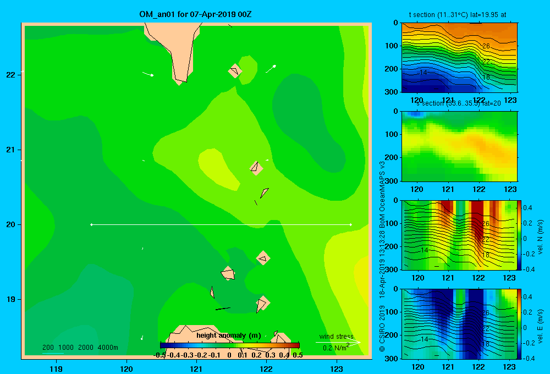Click the vertical CSIRO 2019 OceanMAPS v3 credit text
Image resolution: width=550 pixels, height=374 pixels.
point(382,256)
